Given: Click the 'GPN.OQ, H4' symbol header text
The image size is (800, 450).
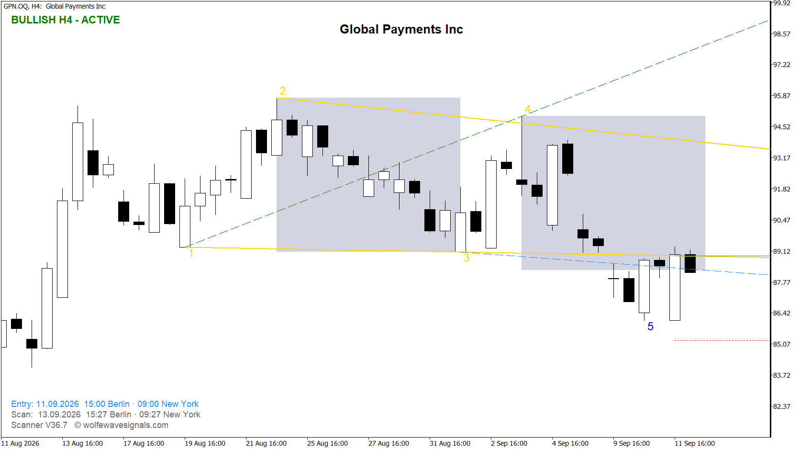Looking at the screenshot, I should (x=22, y=6).
